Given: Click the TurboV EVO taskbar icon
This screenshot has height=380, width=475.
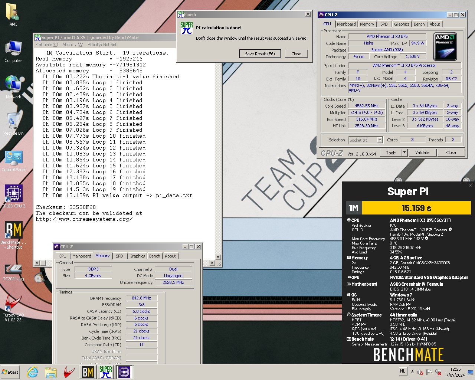Looking at the screenshot, I should click(69, 372).
